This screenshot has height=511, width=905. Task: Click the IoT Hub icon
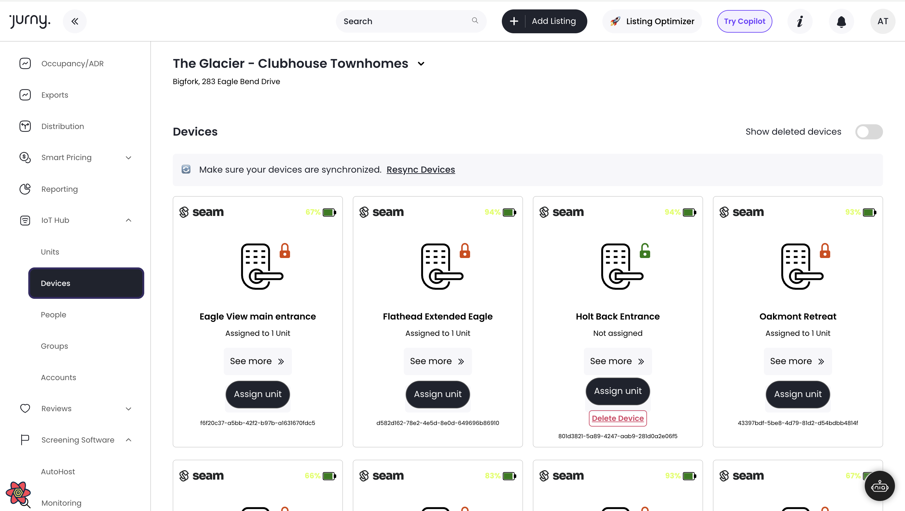point(25,220)
